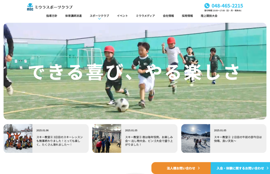Viewport: 270px width, 174px height.
Task: Select the スポーツクラブ menu item
Action: pos(99,16)
